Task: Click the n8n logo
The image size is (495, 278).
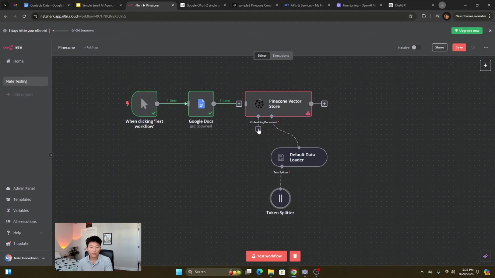Action: (13, 47)
